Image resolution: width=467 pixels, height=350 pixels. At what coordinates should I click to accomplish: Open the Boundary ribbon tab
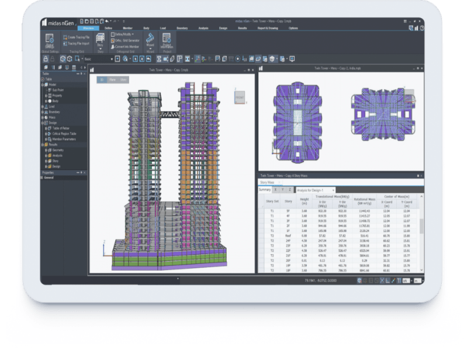(x=182, y=28)
